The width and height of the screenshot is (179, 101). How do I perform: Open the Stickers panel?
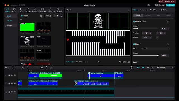[x=28, y=10]
